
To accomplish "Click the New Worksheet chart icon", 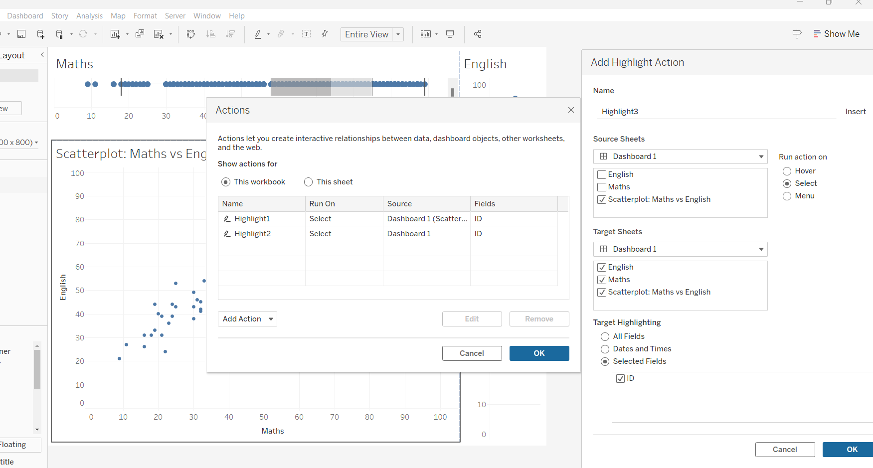I will [x=115, y=34].
